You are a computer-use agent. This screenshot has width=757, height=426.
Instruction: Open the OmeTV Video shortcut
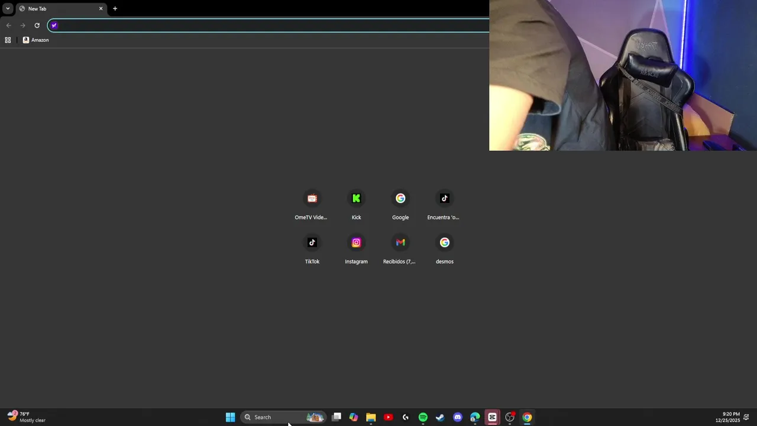click(x=312, y=205)
